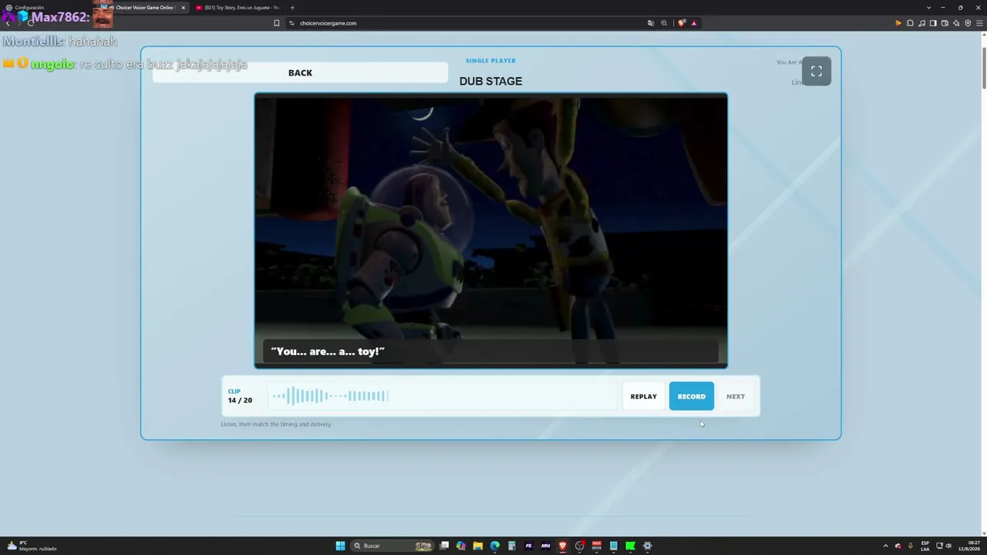Open the Leo AI sparkle icon
The height and width of the screenshot is (555, 987).
point(956,23)
